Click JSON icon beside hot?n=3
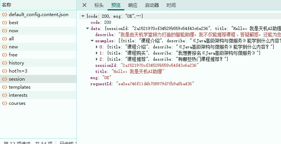The image size is (281, 144). coord(5,71)
